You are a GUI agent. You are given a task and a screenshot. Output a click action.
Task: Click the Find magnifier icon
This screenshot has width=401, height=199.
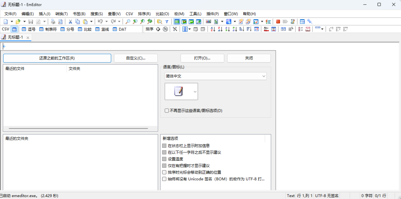[x=128, y=22]
